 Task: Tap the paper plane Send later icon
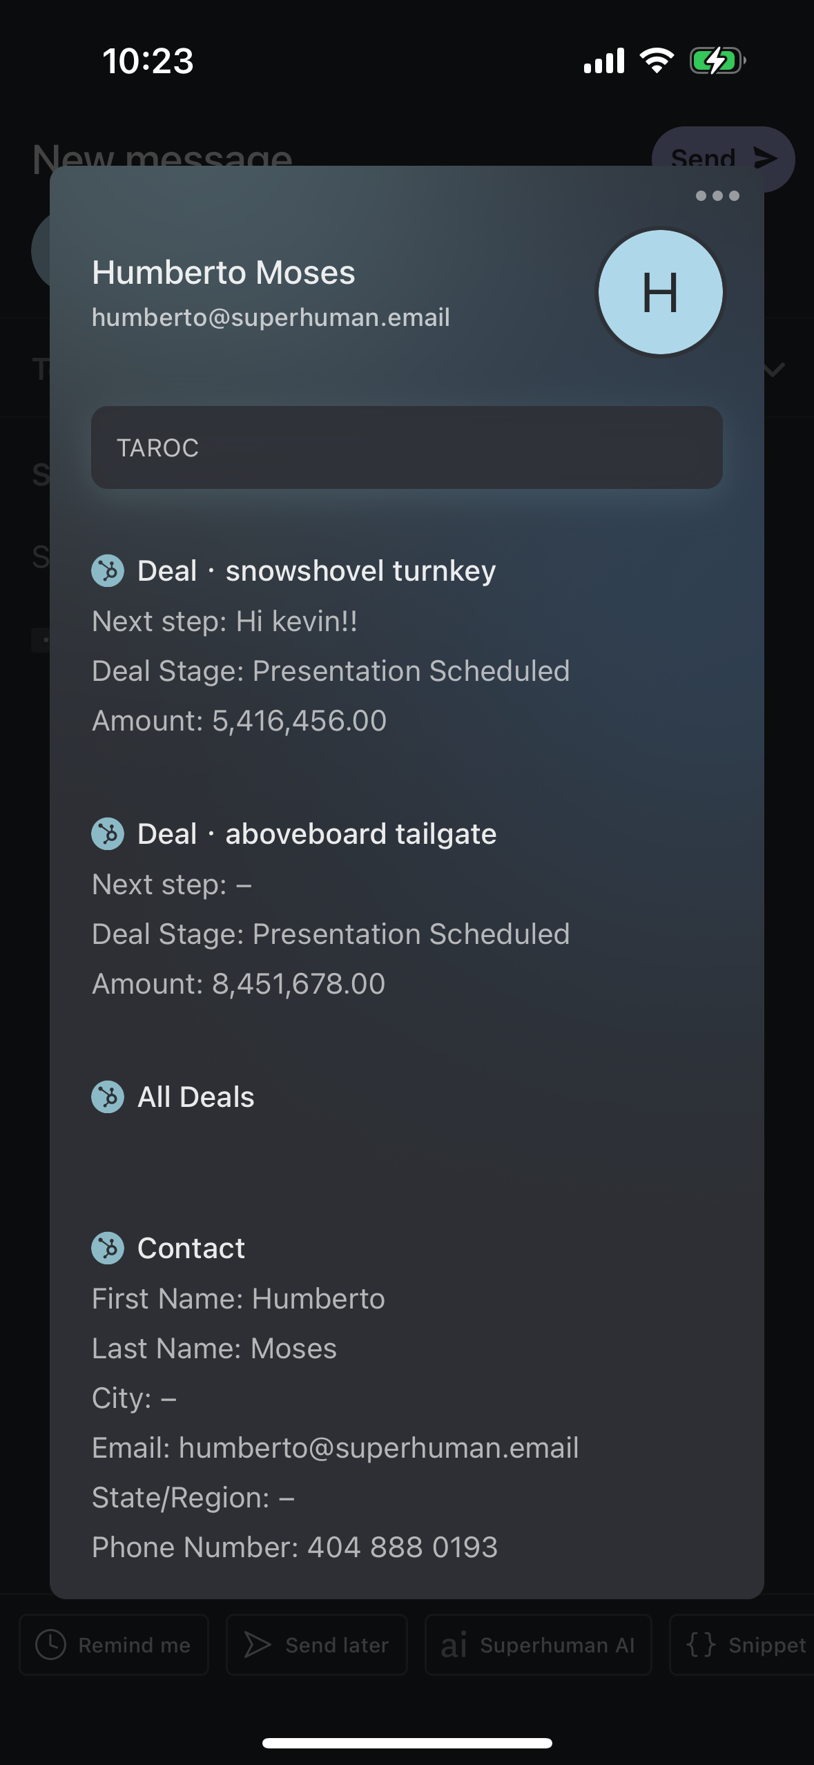tap(258, 1645)
